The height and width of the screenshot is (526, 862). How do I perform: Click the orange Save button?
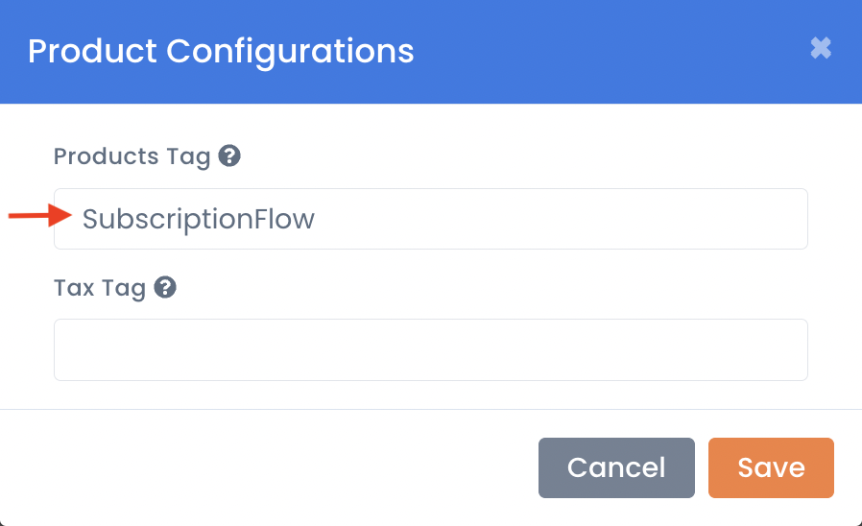coord(771,467)
